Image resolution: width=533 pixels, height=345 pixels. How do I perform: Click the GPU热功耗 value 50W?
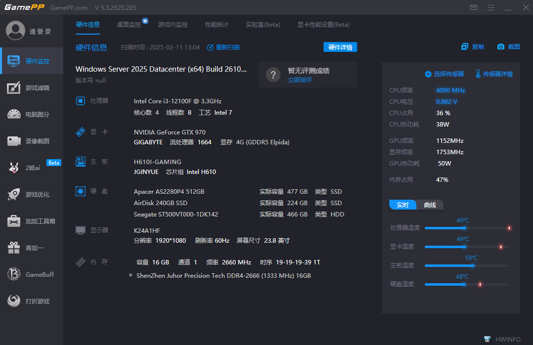tap(444, 163)
